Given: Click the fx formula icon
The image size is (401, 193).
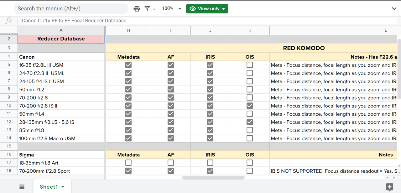Looking at the screenshot, I should pyautogui.click(x=9, y=21).
